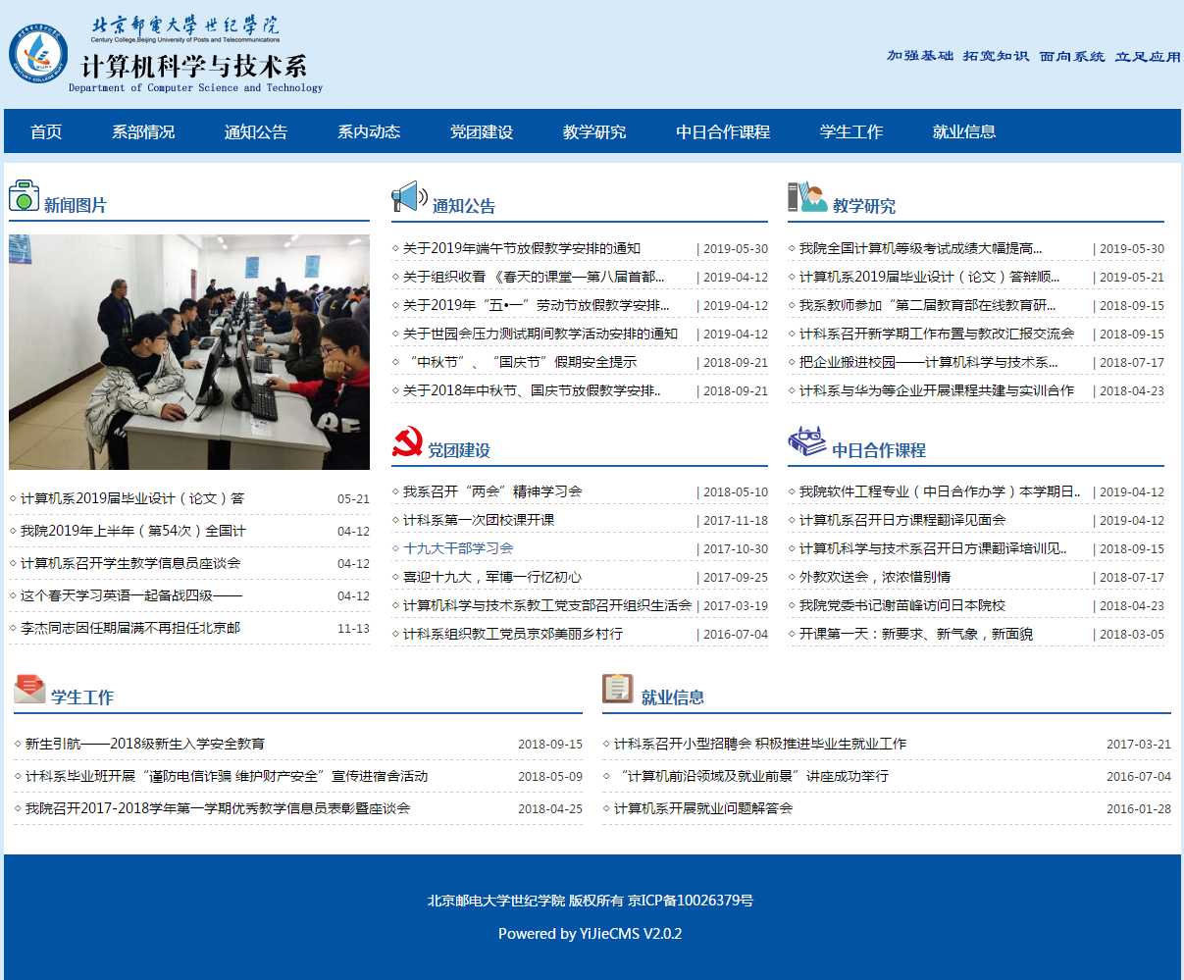This screenshot has height=980, width=1184.
Task: Open 计科系召开小型招聘会 employment article
Action: tap(759, 744)
